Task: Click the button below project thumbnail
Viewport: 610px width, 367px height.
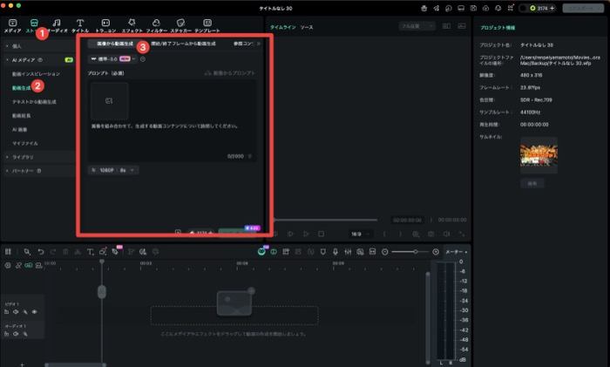Action: tap(532, 183)
